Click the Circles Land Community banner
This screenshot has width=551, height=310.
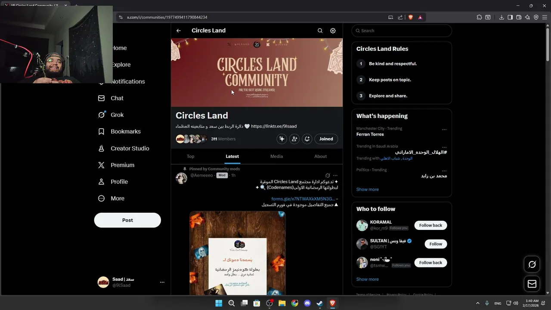pyautogui.click(x=257, y=72)
